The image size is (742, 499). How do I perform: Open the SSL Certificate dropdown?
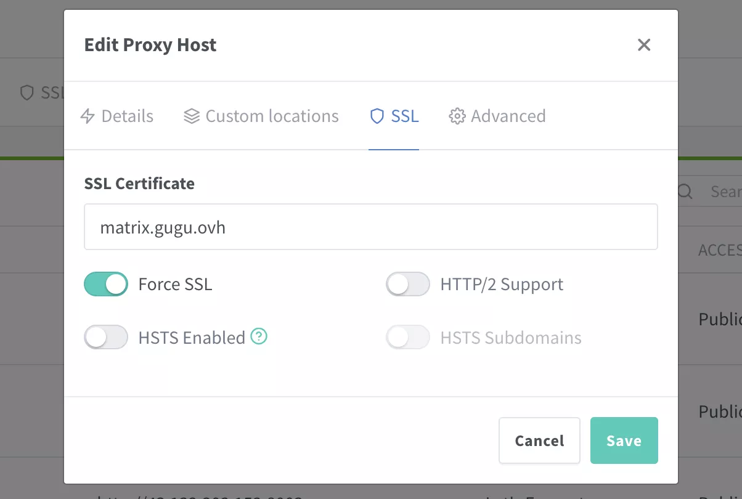pyautogui.click(x=370, y=227)
